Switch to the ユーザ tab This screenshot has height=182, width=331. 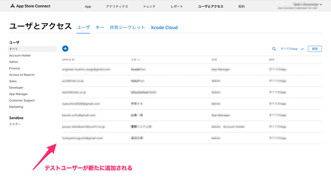point(84,28)
